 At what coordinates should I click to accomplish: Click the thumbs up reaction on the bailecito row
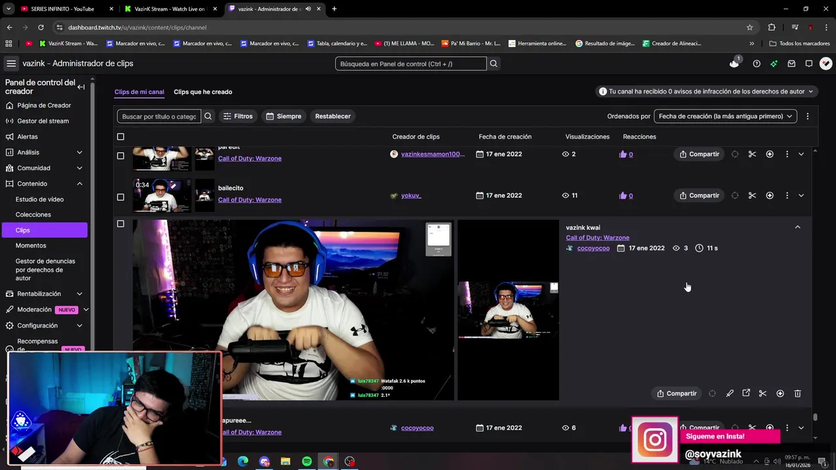pyautogui.click(x=622, y=195)
